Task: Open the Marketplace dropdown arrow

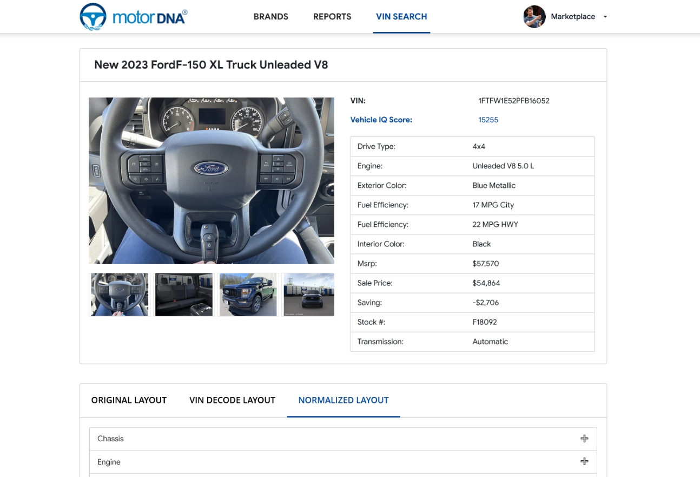Action: [605, 17]
